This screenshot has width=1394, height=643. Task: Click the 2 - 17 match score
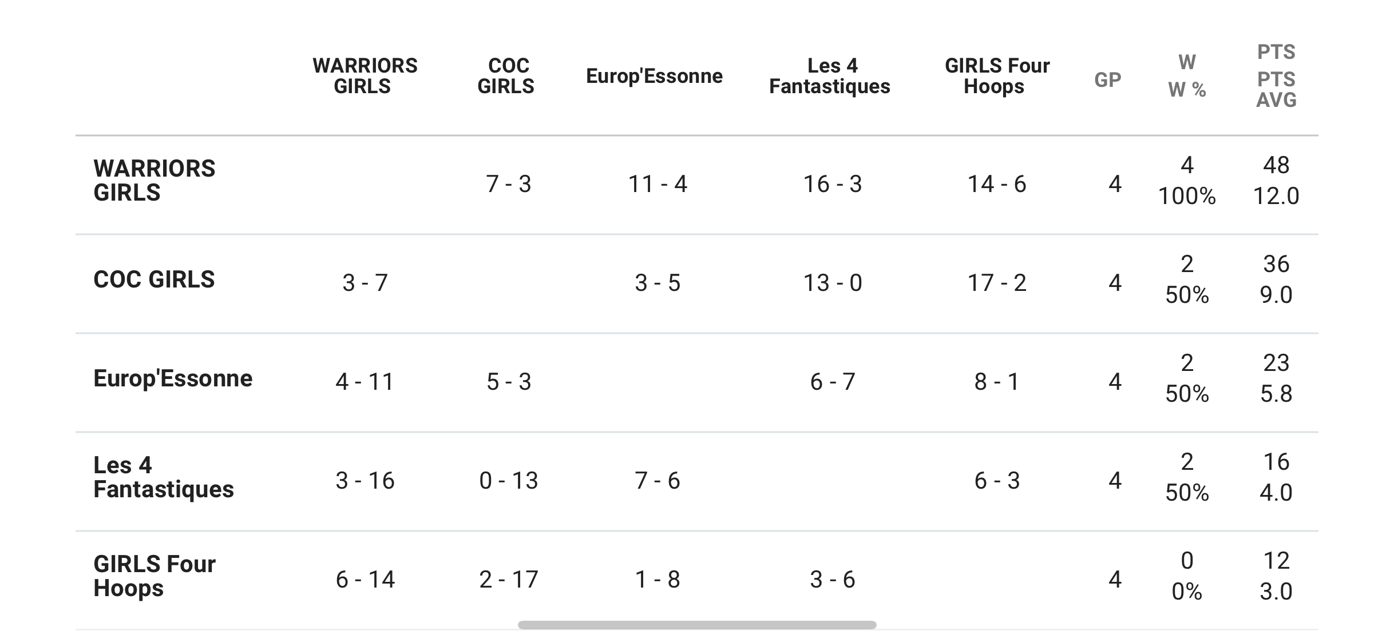pos(509,580)
